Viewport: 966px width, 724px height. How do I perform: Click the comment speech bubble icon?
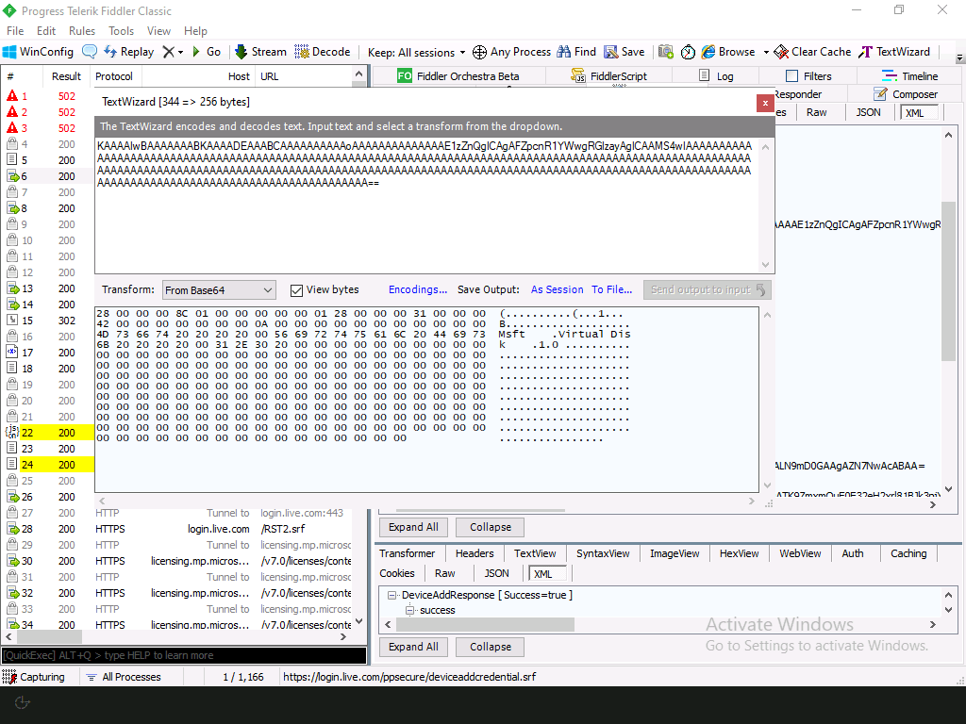(x=90, y=52)
